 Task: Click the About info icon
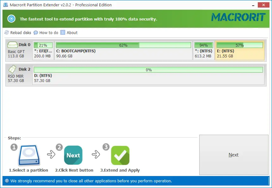[x=63, y=32]
